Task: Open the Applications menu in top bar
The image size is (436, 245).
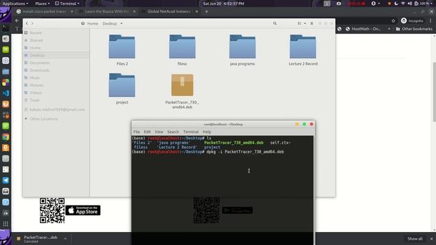Action: tap(15, 3)
